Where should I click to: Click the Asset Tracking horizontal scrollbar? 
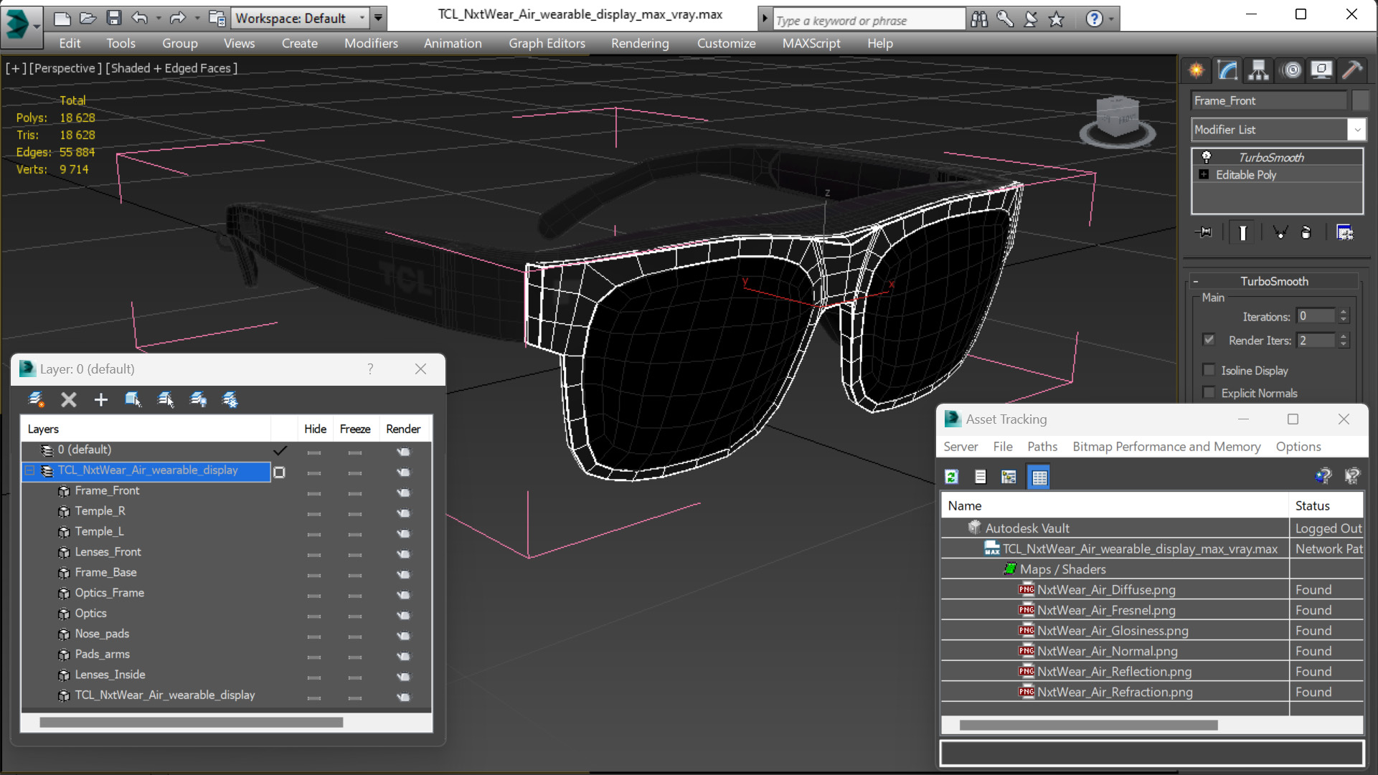[1088, 725]
